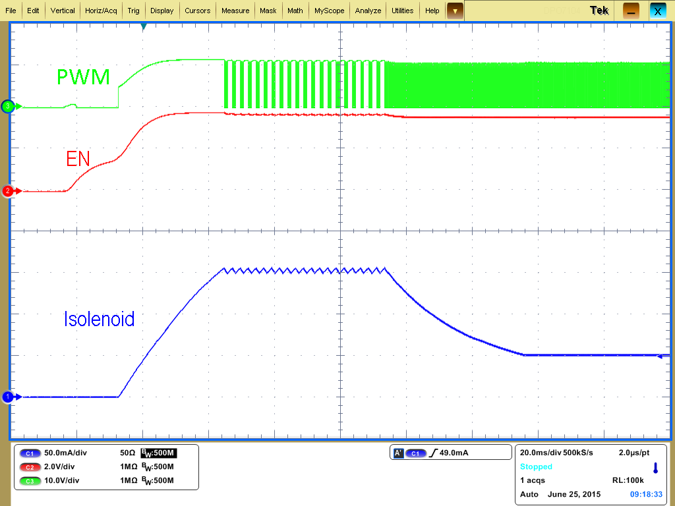Image resolution: width=675 pixels, height=506 pixels.
Task: Open the Vertical menu
Action: tap(63, 11)
